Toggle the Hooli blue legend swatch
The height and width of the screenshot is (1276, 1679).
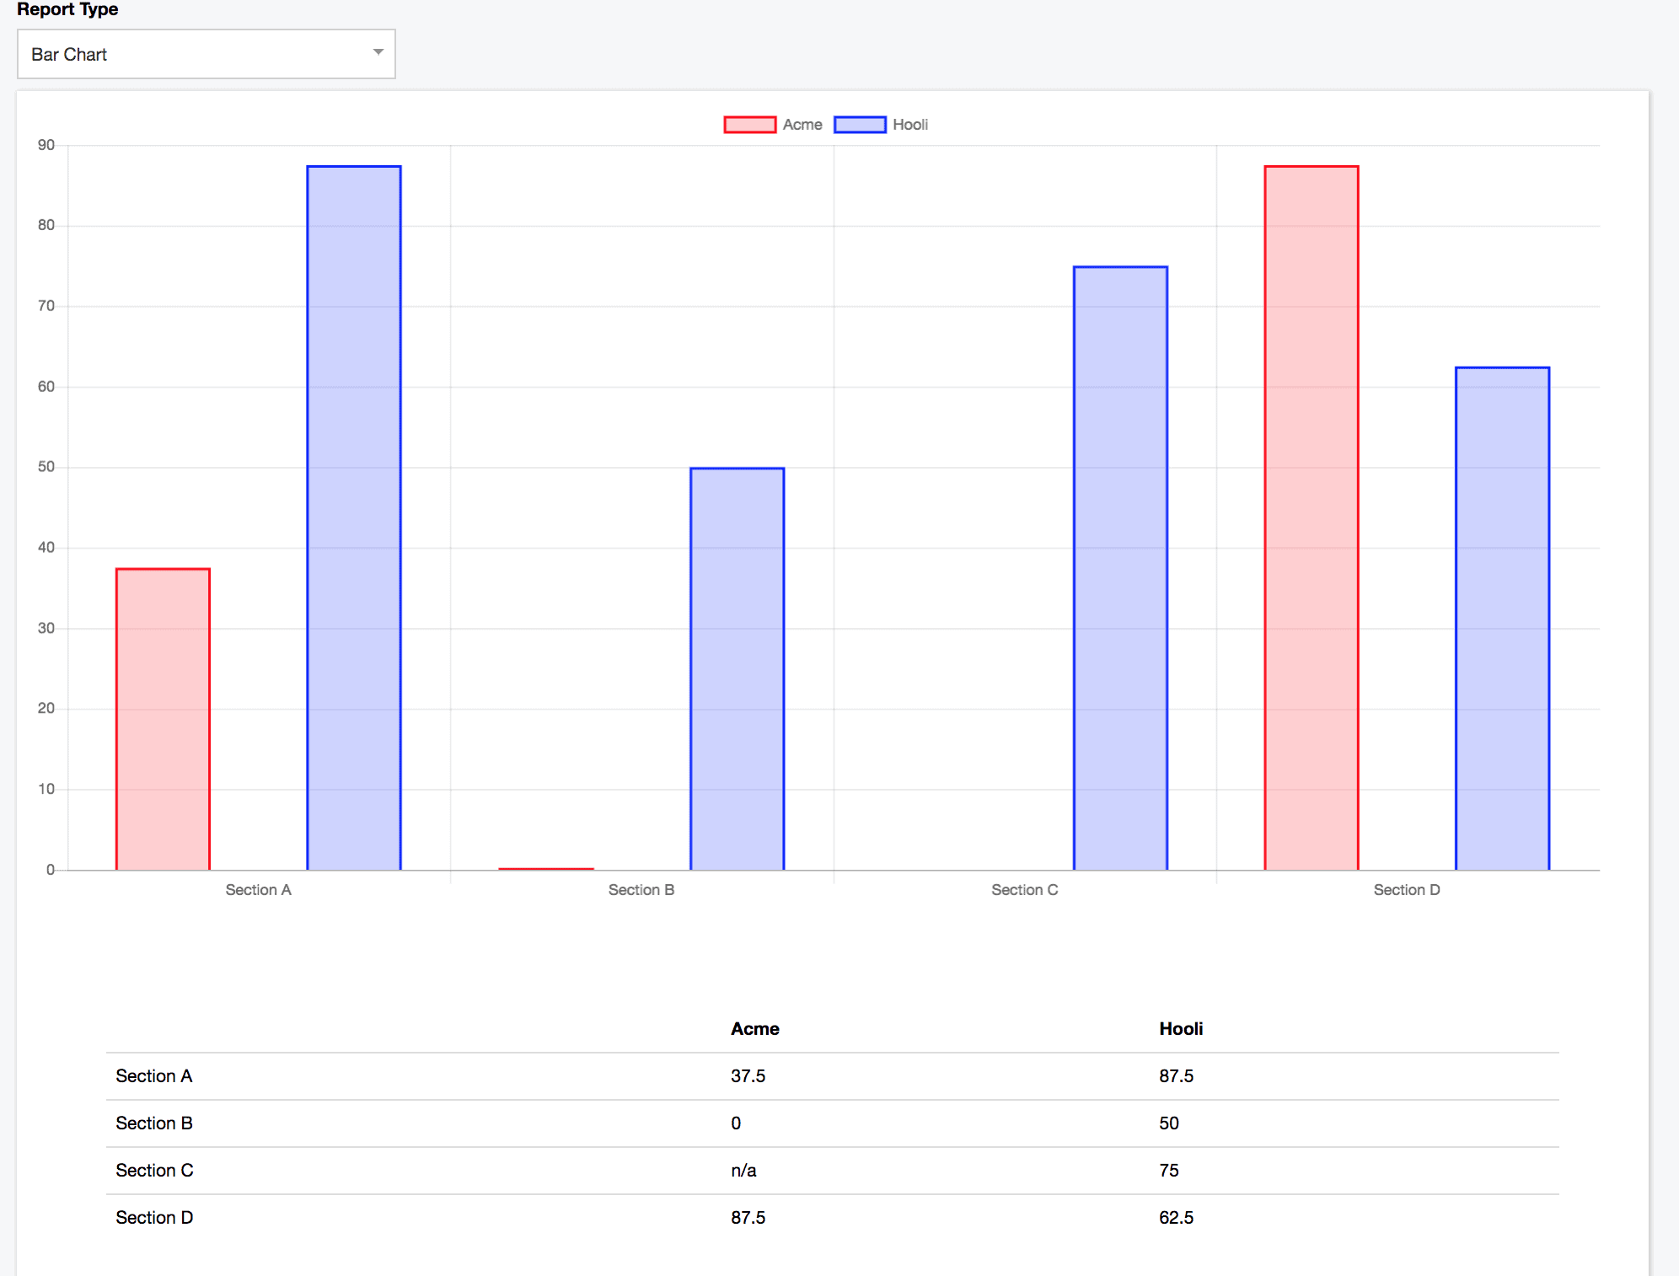[860, 125]
